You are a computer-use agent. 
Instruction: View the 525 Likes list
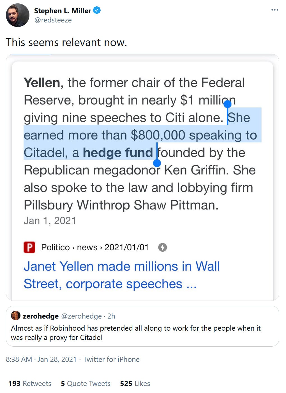[135, 383]
